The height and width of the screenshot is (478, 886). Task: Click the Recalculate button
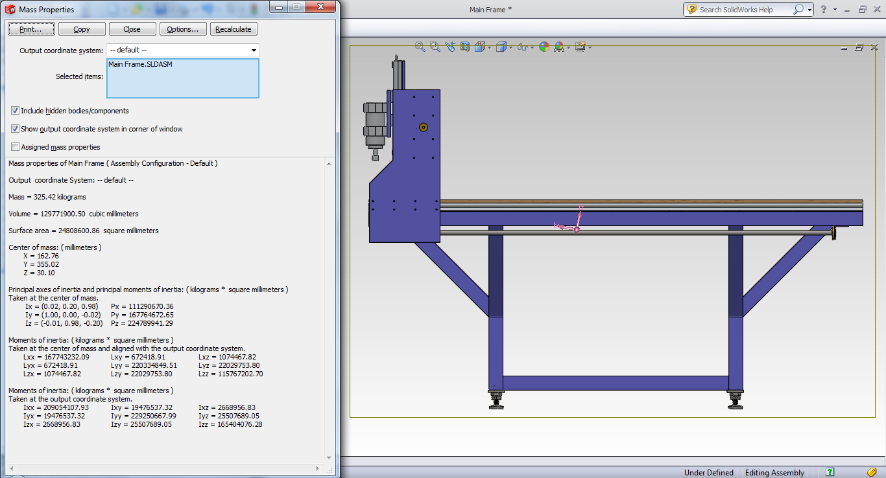click(233, 29)
